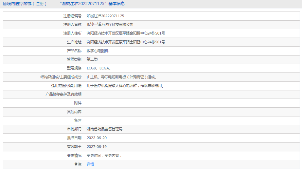The image size is (302, 171).
Task: Click the 注册人住所 label
Action: pyautogui.click(x=72, y=34)
